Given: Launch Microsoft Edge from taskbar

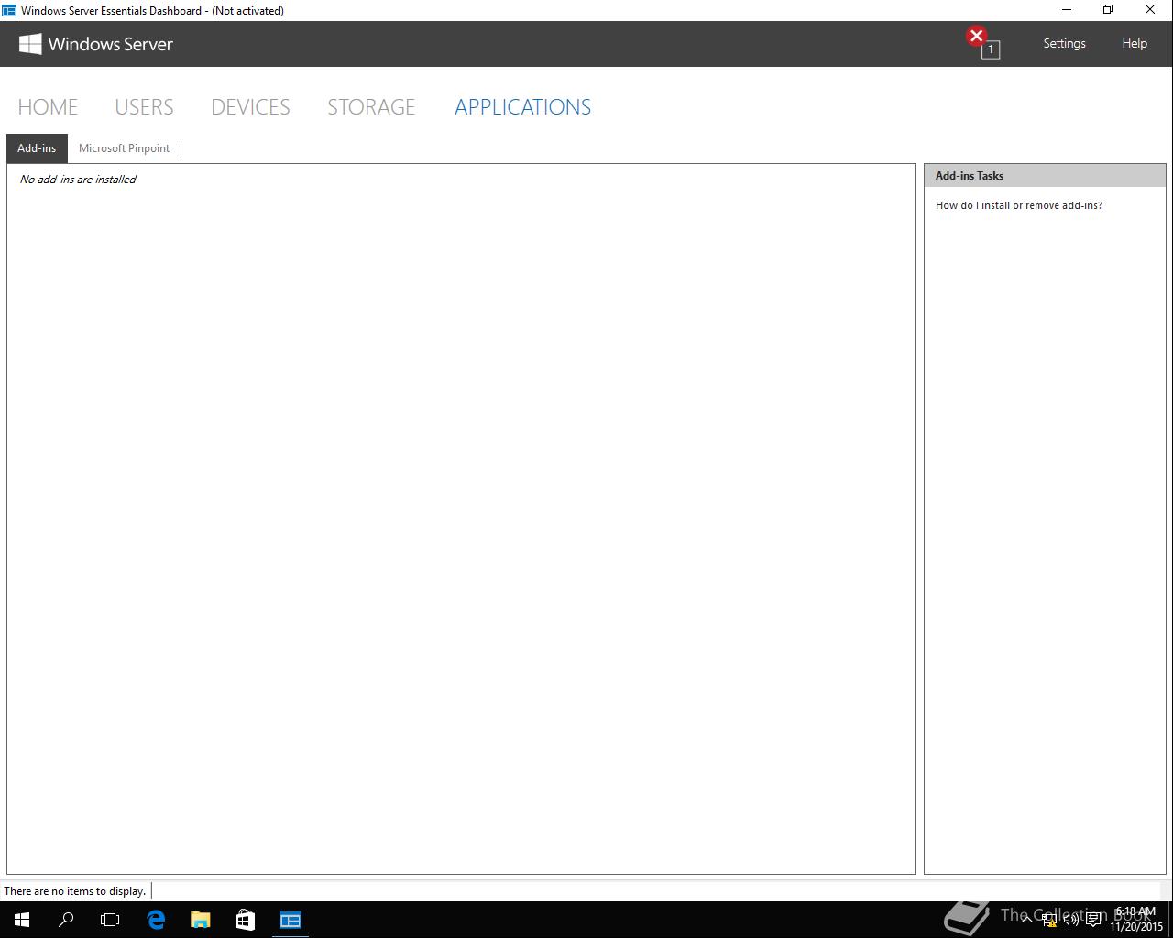Looking at the screenshot, I should click(156, 920).
